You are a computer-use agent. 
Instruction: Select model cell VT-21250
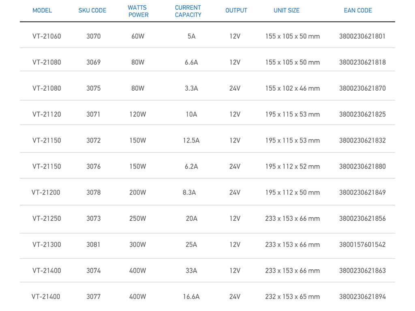(47, 218)
